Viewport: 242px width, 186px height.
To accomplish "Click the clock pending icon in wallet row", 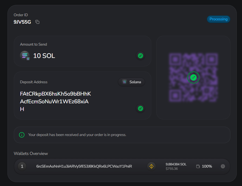I will coord(223,166).
